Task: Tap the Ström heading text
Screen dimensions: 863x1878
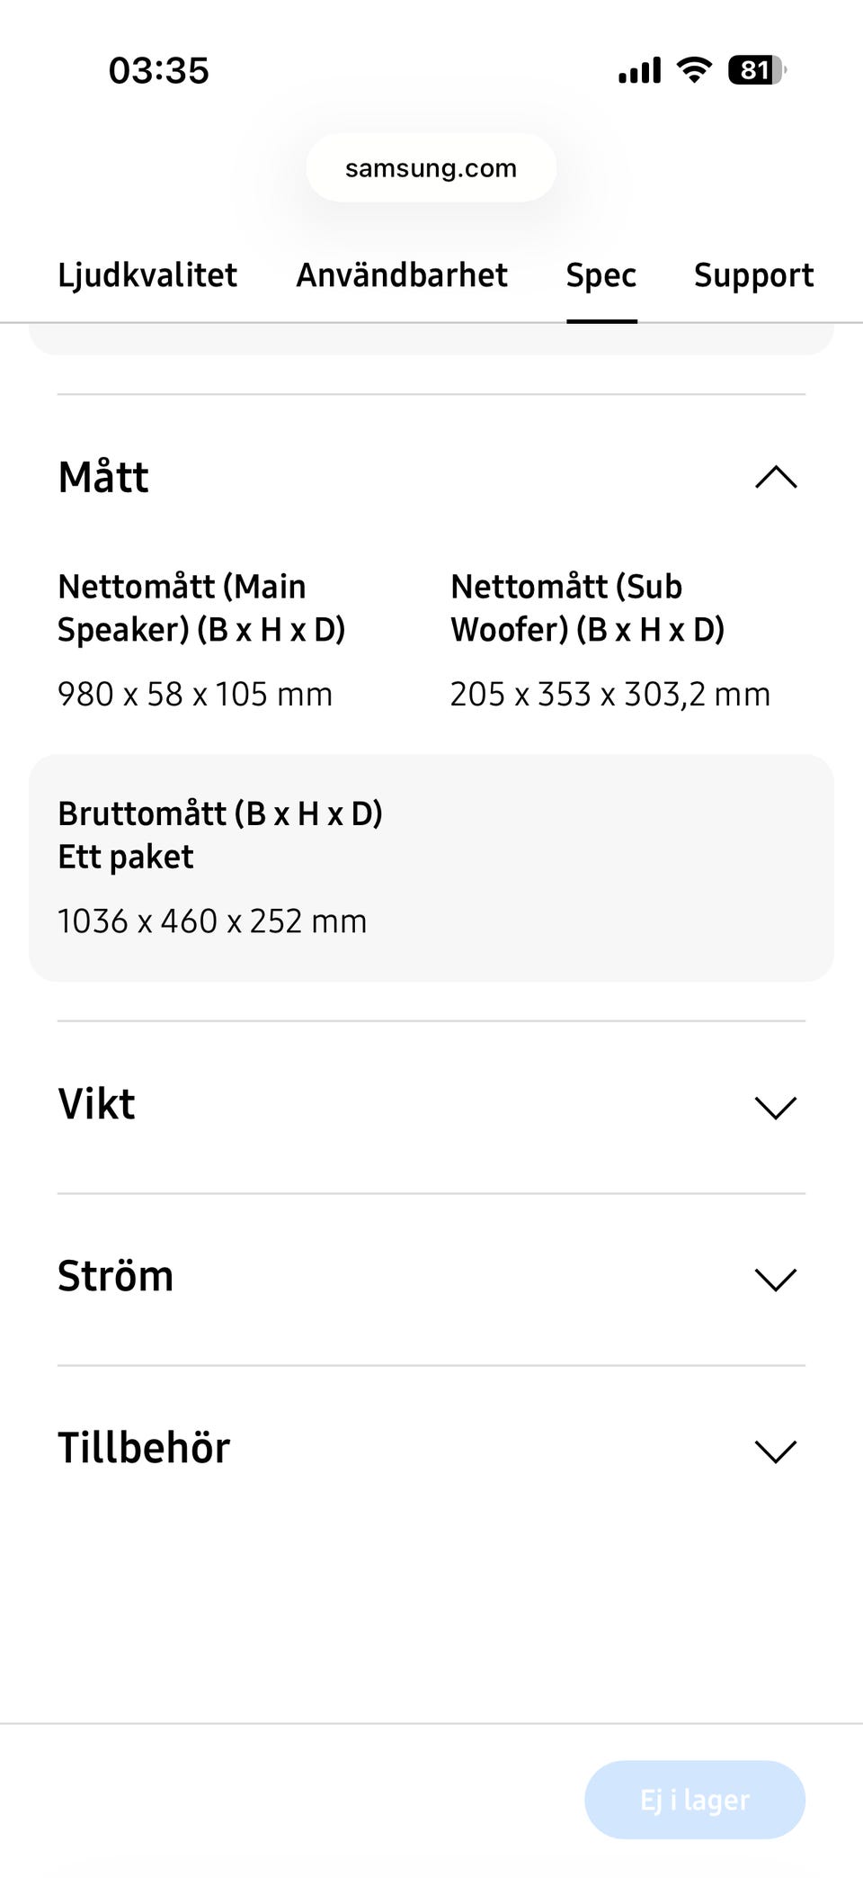Action: [x=116, y=1276]
